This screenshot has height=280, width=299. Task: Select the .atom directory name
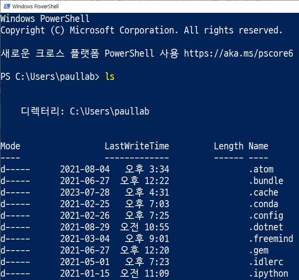(x=261, y=169)
